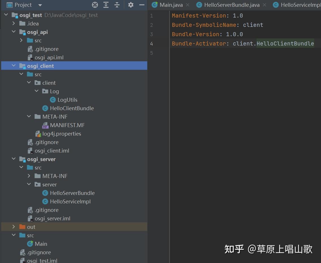
Task: Expand src folder under osgi_api
Action: (21, 40)
